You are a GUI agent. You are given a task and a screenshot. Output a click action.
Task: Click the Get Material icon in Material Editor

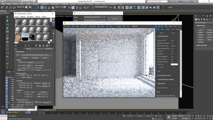pyautogui.click(x=16, y=46)
